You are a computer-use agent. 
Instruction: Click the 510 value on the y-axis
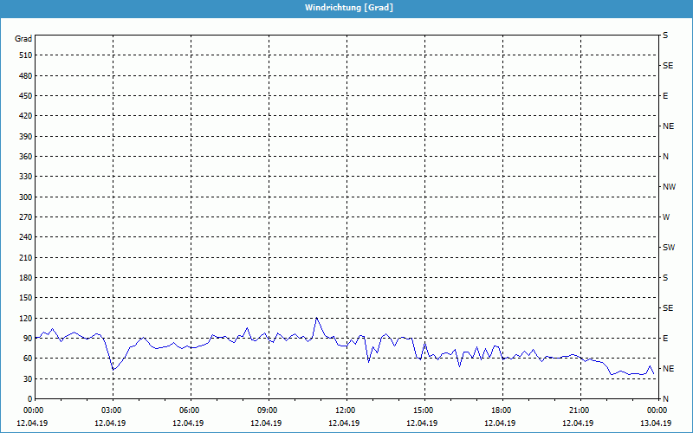point(23,55)
